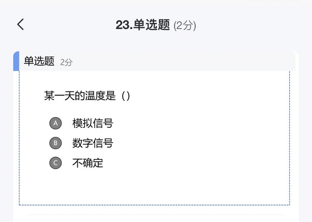Click the question text 某一天的温度是

(x=80, y=96)
